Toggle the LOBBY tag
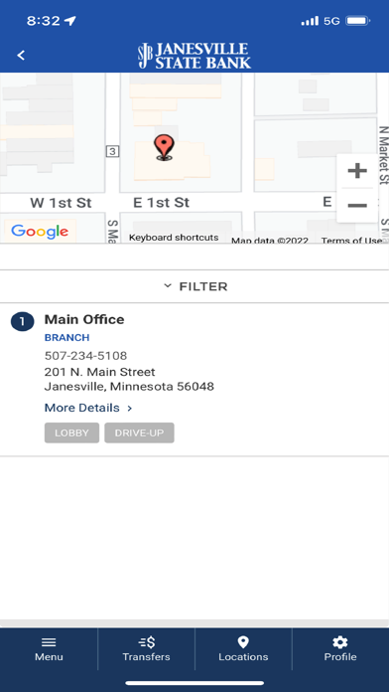The height and width of the screenshot is (692, 389). pos(71,432)
